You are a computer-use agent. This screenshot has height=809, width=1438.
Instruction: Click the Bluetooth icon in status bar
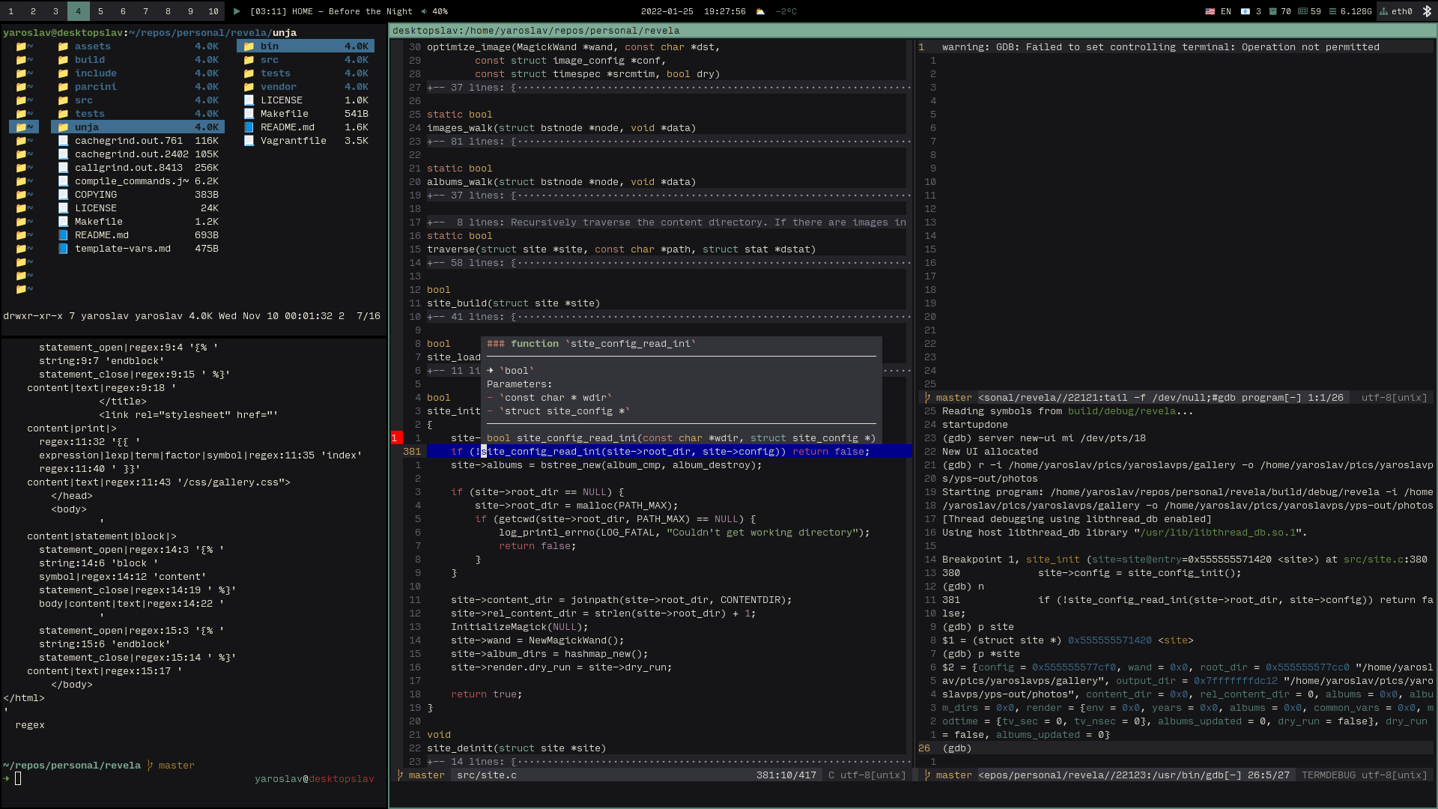tap(1426, 11)
